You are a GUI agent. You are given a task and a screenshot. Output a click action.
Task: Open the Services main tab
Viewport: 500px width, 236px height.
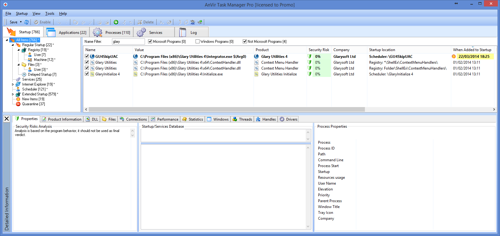(154, 32)
